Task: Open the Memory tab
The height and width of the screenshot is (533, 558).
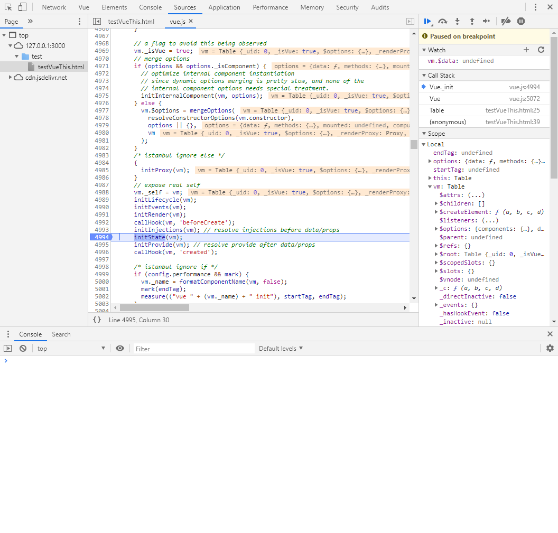Action: 312,7
